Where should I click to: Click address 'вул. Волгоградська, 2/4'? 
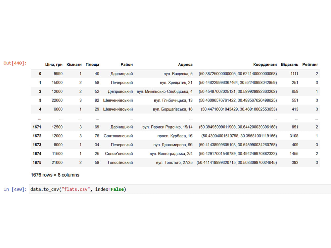(x=171, y=153)
